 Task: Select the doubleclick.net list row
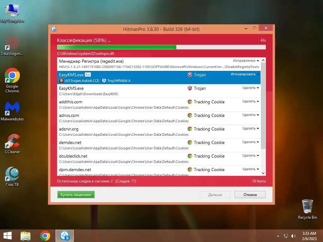[x=159, y=159]
